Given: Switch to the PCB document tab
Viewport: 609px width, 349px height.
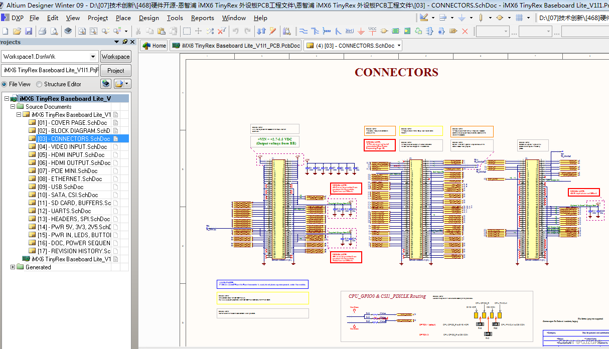Looking at the screenshot, I should click(236, 45).
